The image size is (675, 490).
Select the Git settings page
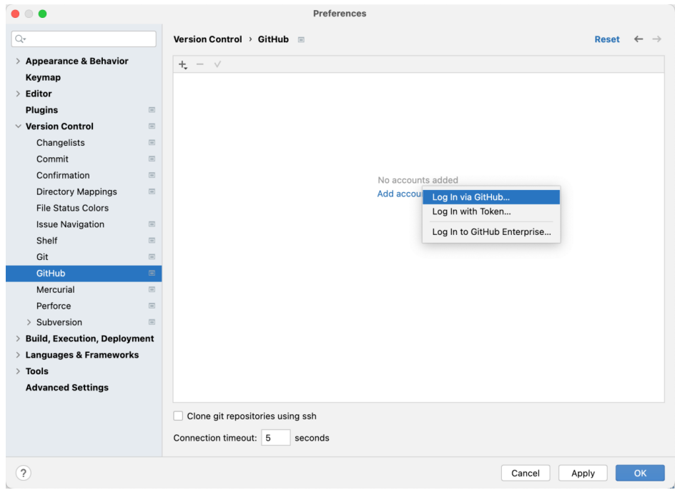point(42,257)
